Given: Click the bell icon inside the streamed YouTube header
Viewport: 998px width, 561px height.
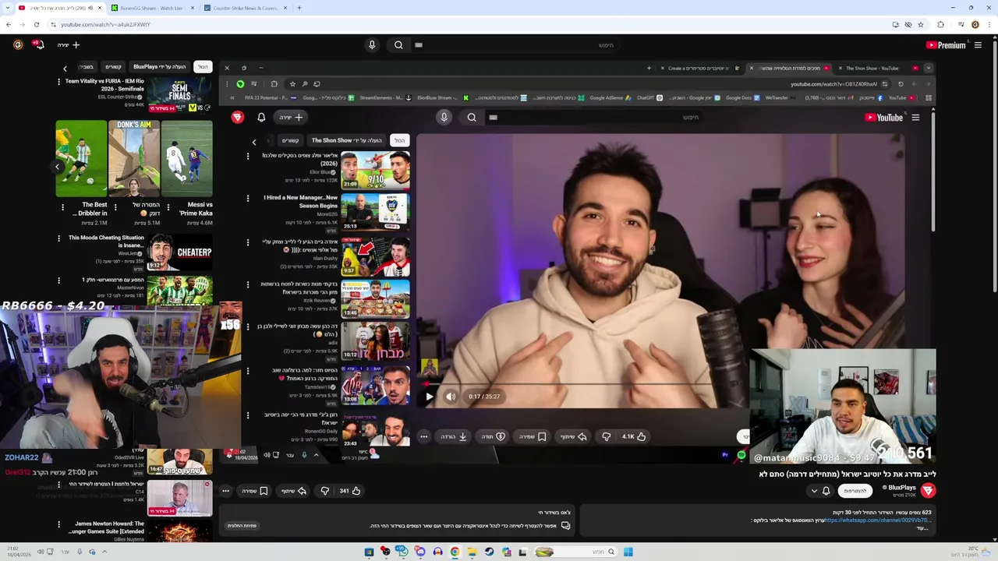Looking at the screenshot, I should pyautogui.click(x=261, y=117).
